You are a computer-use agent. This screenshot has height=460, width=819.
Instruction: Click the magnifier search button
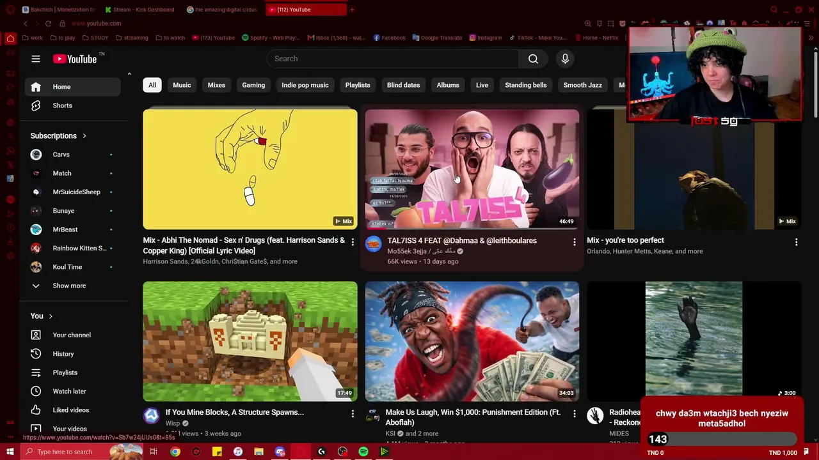533,59
